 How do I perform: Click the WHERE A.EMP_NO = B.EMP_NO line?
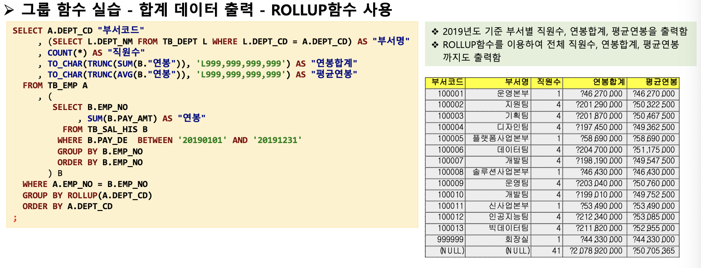[x=85, y=184]
